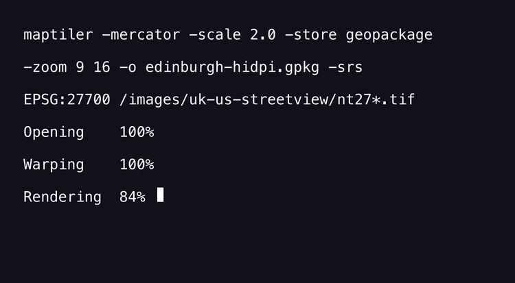
Task: Click the geopackage argument
Action: [x=389, y=34]
